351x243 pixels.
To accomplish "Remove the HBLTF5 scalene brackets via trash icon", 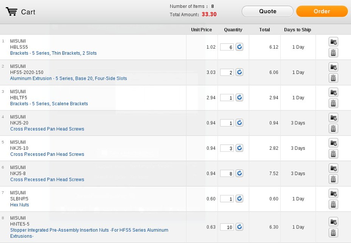I will (x=333, y=103).
